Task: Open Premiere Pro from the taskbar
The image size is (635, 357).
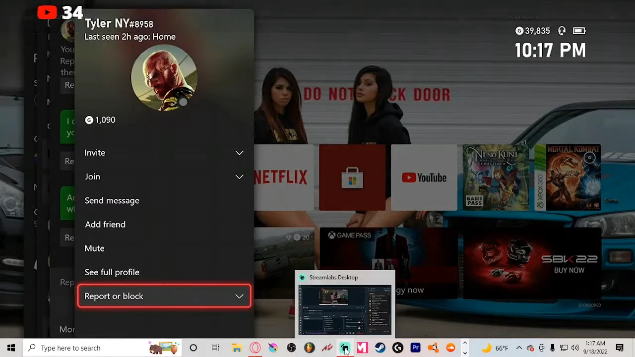Action: tap(415, 348)
